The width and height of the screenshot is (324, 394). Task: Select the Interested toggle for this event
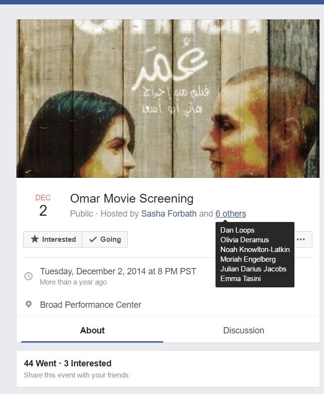(53, 239)
